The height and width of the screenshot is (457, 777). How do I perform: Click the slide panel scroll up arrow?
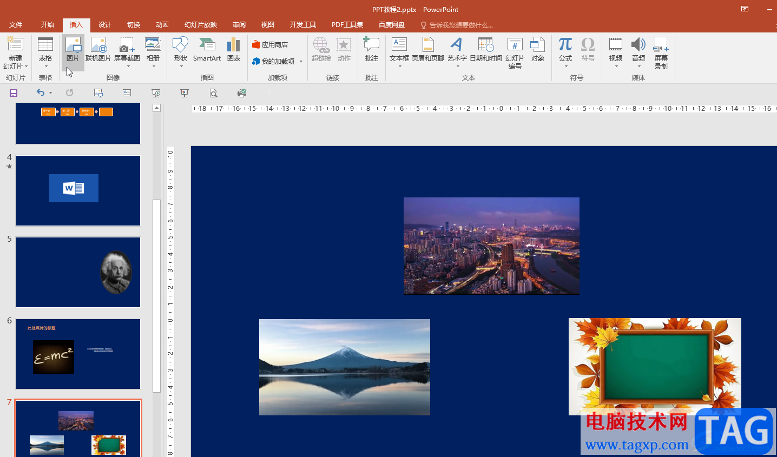click(156, 108)
